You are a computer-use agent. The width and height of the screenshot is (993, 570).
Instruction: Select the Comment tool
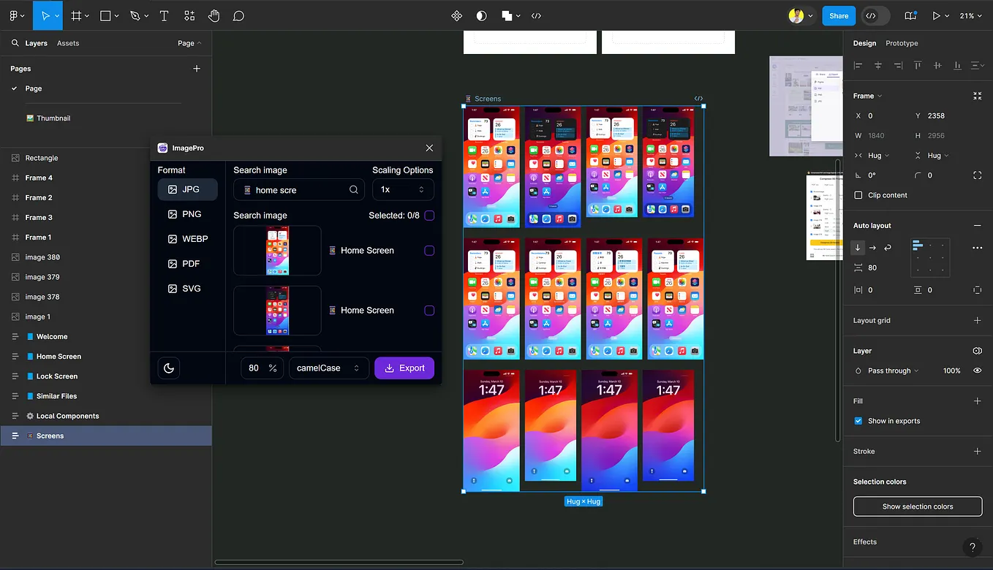pos(238,15)
